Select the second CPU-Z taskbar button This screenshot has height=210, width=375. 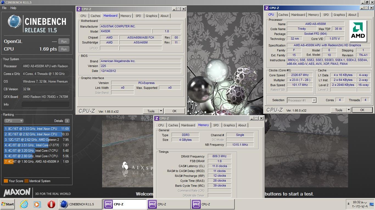(169, 204)
